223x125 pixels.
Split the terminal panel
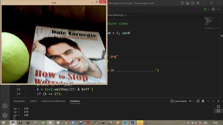[x=198, y=101]
